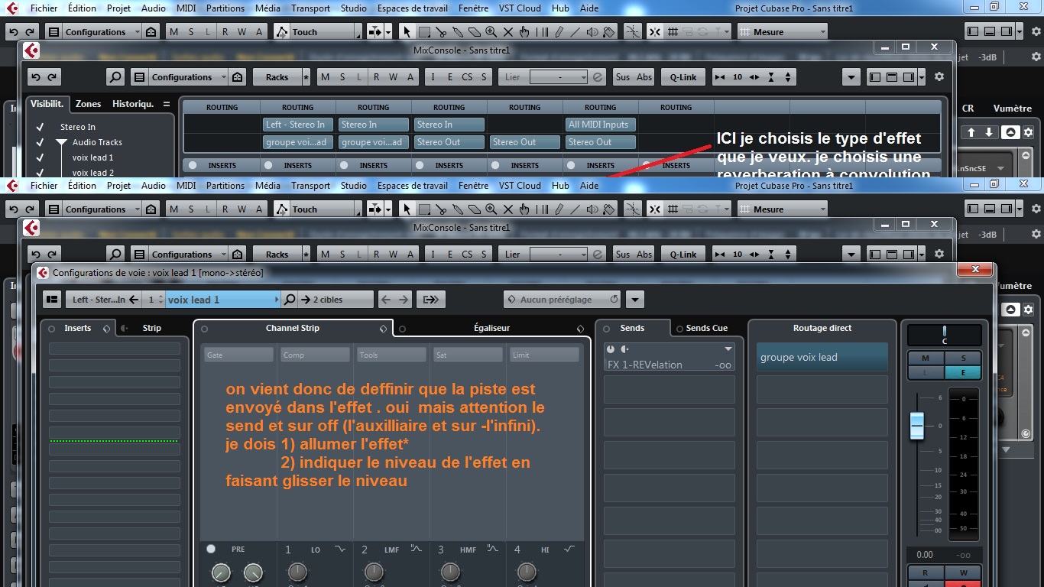The height and width of the screenshot is (587, 1044).
Task: Click the magnifier next to voix lead 1 name
Action: click(289, 300)
